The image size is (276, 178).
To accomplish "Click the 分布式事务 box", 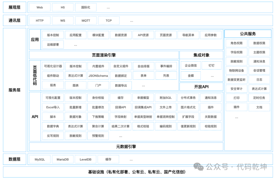I will coord(188,98).
